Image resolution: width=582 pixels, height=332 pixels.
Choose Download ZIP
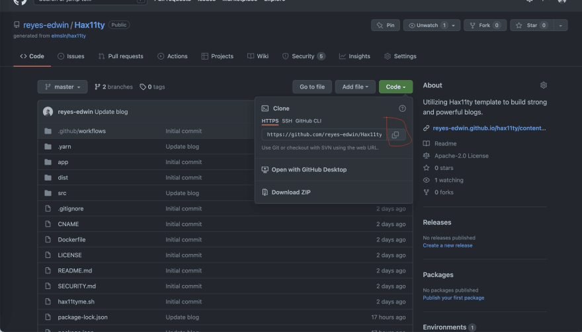pos(286,192)
